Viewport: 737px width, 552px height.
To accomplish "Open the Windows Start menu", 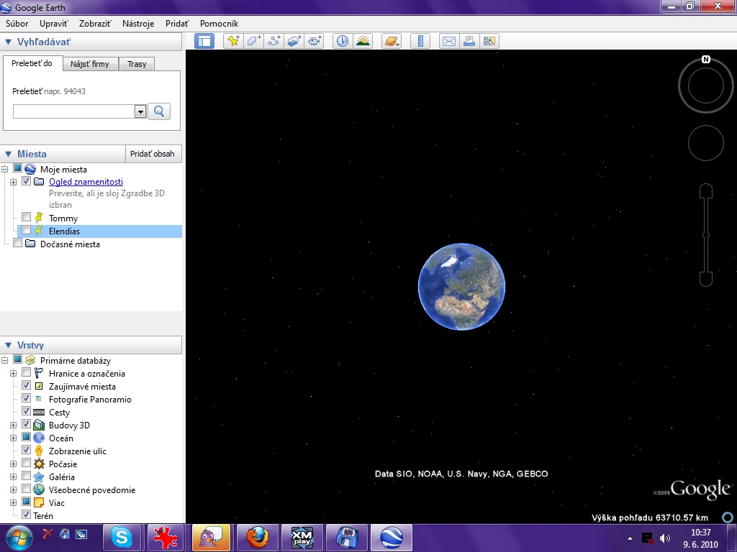I will click(x=18, y=538).
